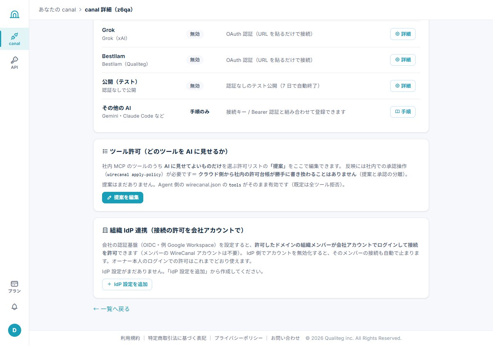The width and height of the screenshot is (493, 346).
Task: Open 手順 for その他の AI row
Action: [x=403, y=112]
